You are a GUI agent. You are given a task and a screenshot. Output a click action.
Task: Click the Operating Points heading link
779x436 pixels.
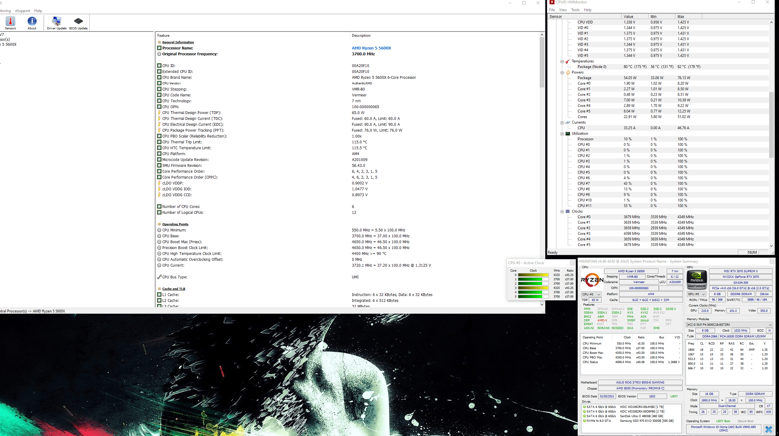point(175,224)
